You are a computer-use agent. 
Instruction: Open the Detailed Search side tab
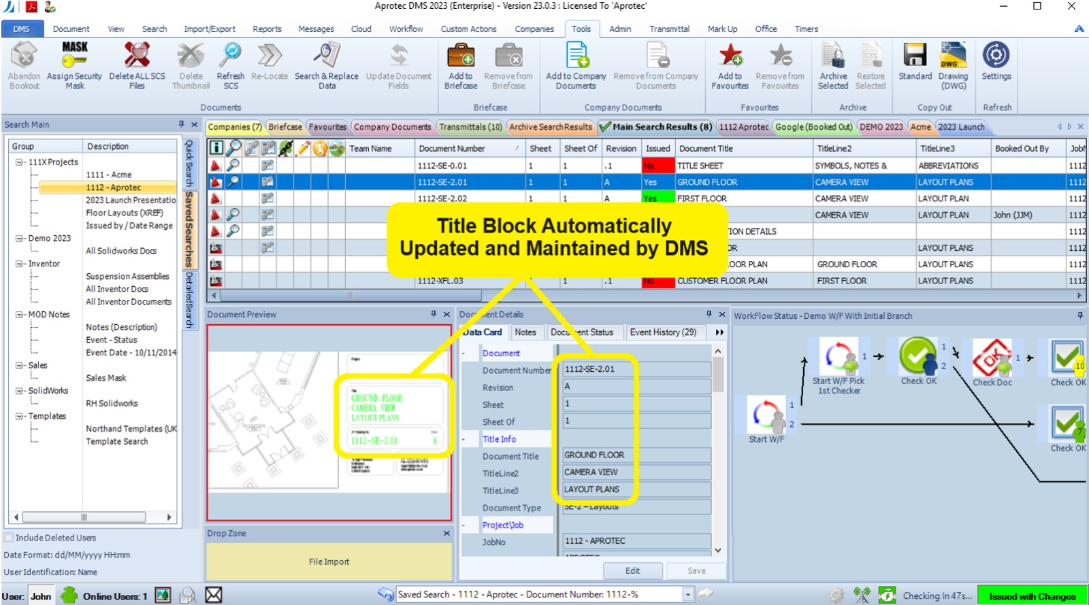[190, 300]
